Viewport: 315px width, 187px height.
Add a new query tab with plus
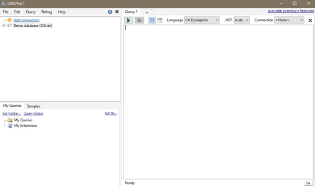(147, 12)
